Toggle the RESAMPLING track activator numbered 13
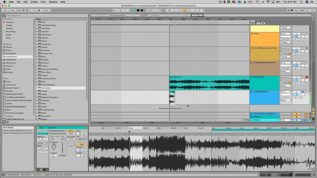This screenshot has width=317, height=178. point(297,77)
